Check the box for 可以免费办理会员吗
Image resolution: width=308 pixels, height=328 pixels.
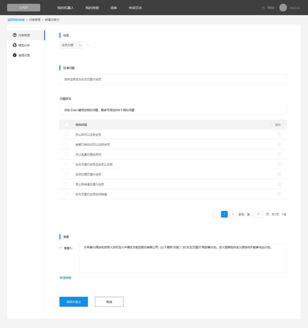67,154
